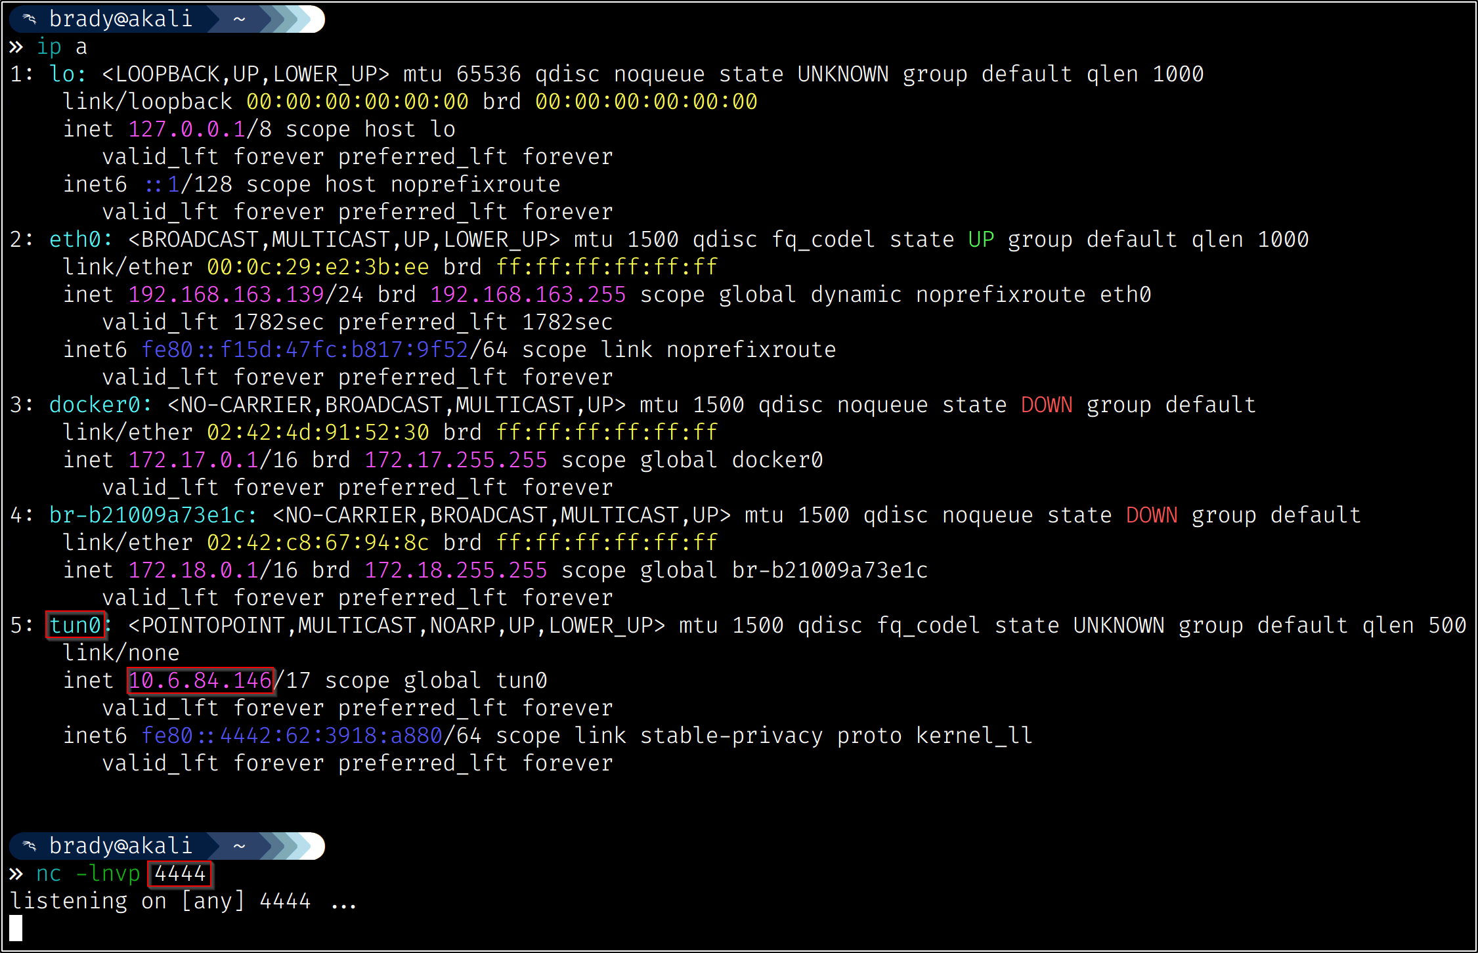Click the block cursor at the terminal bottom

click(16, 928)
